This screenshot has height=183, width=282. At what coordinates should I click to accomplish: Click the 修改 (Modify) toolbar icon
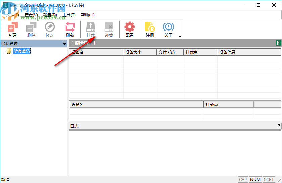point(50,29)
